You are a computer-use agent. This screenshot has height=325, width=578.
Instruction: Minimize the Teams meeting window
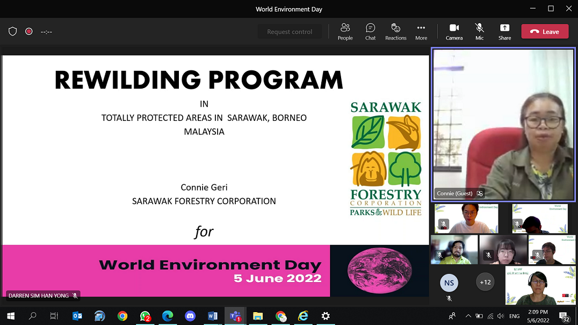[x=533, y=9]
